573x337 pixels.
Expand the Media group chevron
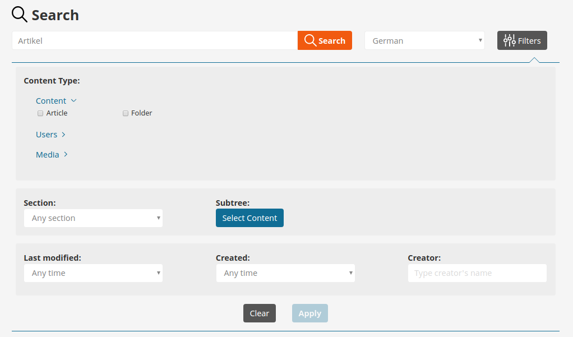tap(66, 154)
